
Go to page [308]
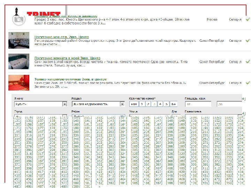click(170, 150)
